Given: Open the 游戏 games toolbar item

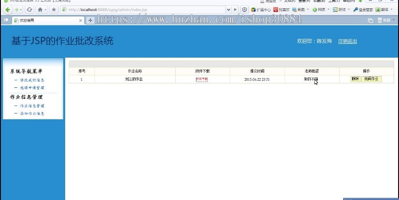Looking at the screenshot, I should point(339,10).
